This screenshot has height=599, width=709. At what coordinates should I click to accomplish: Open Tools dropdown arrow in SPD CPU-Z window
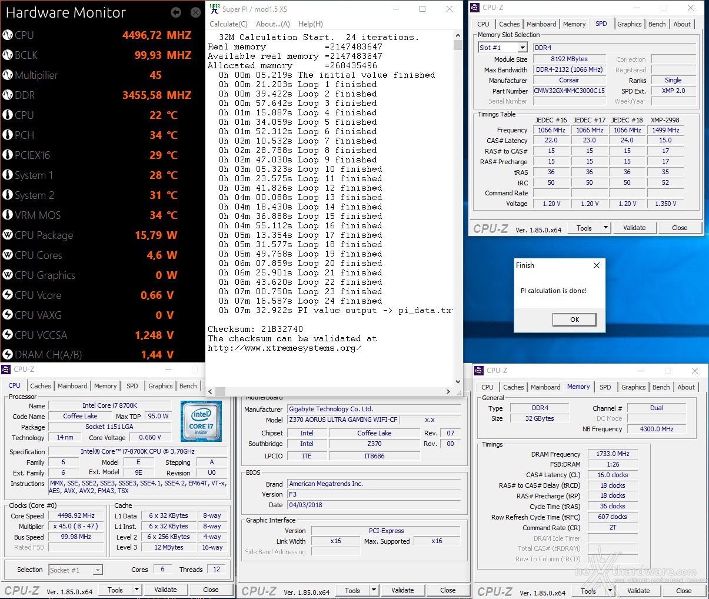[605, 228]
